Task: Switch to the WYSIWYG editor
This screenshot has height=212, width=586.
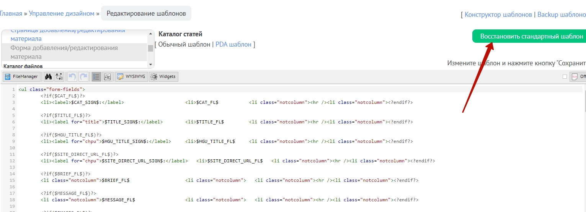Action: click(131, 77)
